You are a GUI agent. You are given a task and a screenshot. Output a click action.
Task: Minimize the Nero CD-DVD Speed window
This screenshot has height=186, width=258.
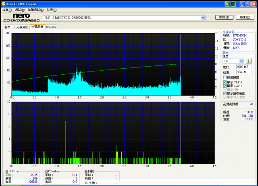[x=242, y=4]
